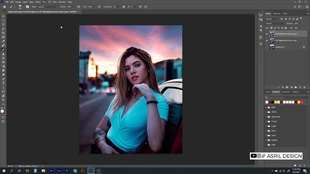
Task: Expand the Grayscale swatch folder
Action: 266,116
